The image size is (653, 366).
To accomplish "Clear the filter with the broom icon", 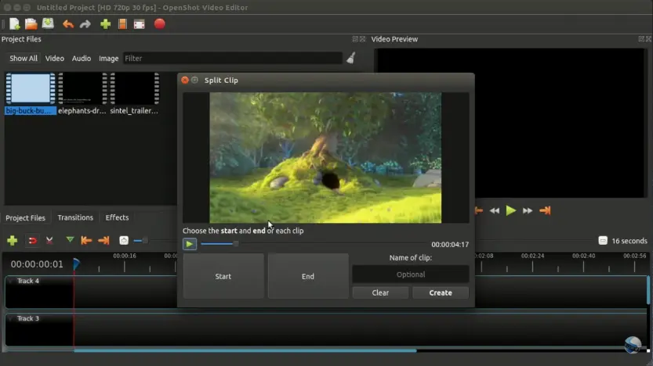I will pos(351,58).
